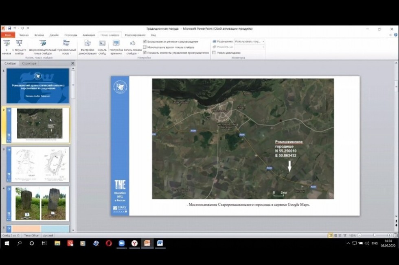Image resolution: width=399 pixels, height=265 pixels.
Task: Click the zoom slider in status bar
Action: [x=374, y=235]
